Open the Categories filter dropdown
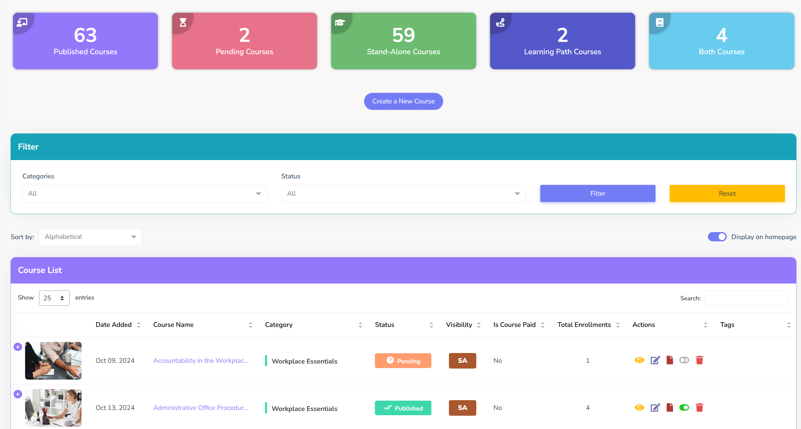Screen dimensions: 801x429 [144, 194]
